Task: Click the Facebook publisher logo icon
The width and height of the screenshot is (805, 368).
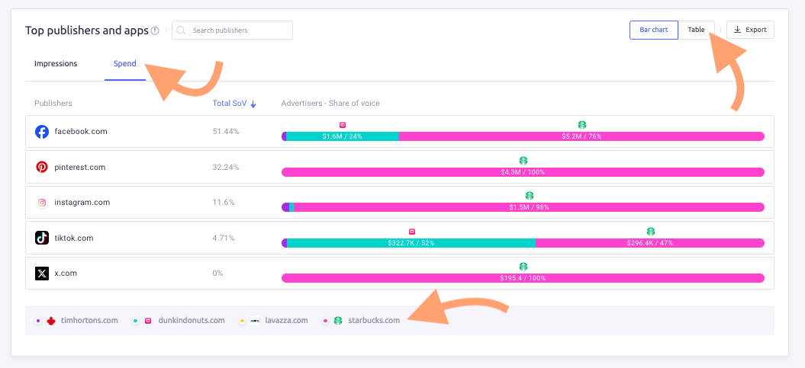Action: pyautogui.click(x=42, y=132)
